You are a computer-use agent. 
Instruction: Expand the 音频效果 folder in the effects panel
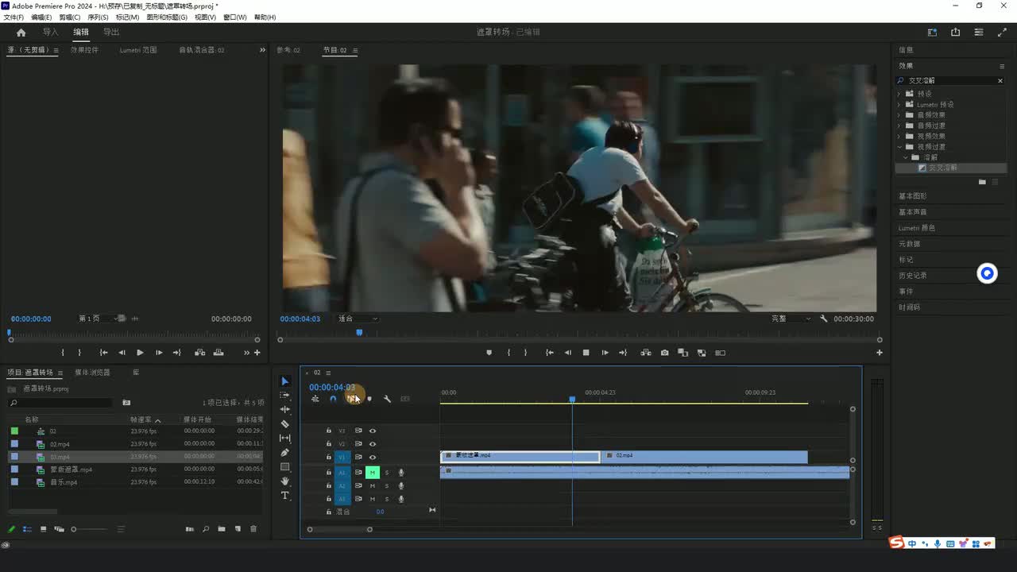[900, 115]
